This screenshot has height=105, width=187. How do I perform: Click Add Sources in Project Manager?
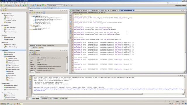(9, 18)
